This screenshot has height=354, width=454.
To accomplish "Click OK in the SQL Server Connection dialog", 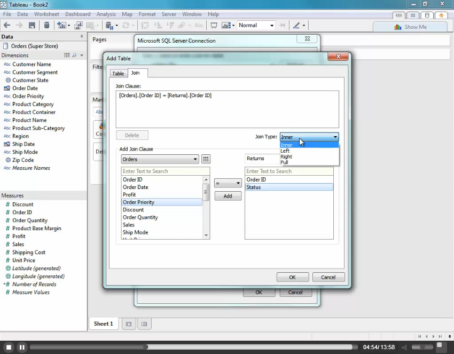I will (259, 293).
